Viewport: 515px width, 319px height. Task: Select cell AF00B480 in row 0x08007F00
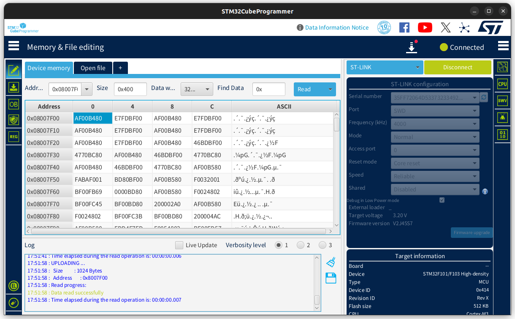(x=93, y=118)
